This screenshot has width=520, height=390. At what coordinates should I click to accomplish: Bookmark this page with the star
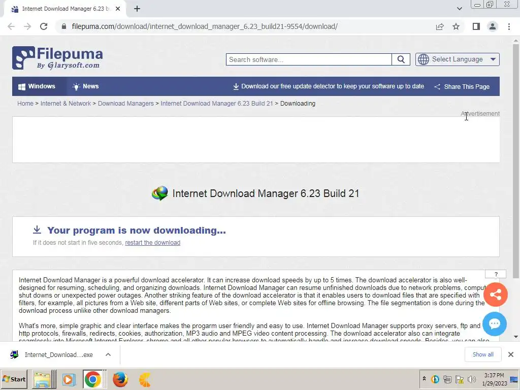point(456,26)
